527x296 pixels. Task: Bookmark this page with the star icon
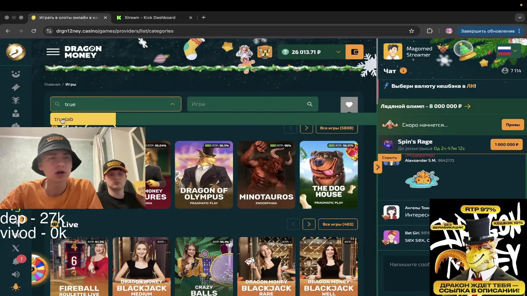point(411,31)
